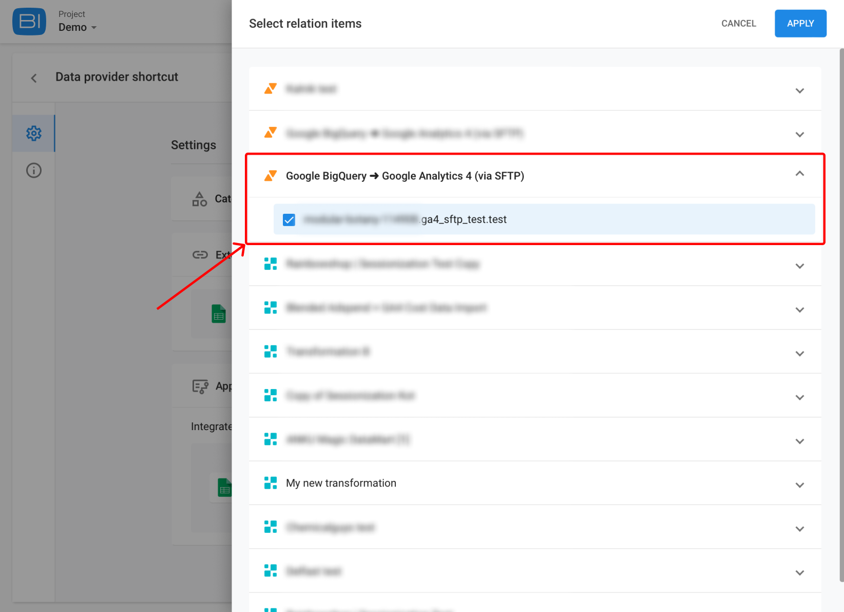Open the Project Demo dropdown

click(x=77, y=22)
